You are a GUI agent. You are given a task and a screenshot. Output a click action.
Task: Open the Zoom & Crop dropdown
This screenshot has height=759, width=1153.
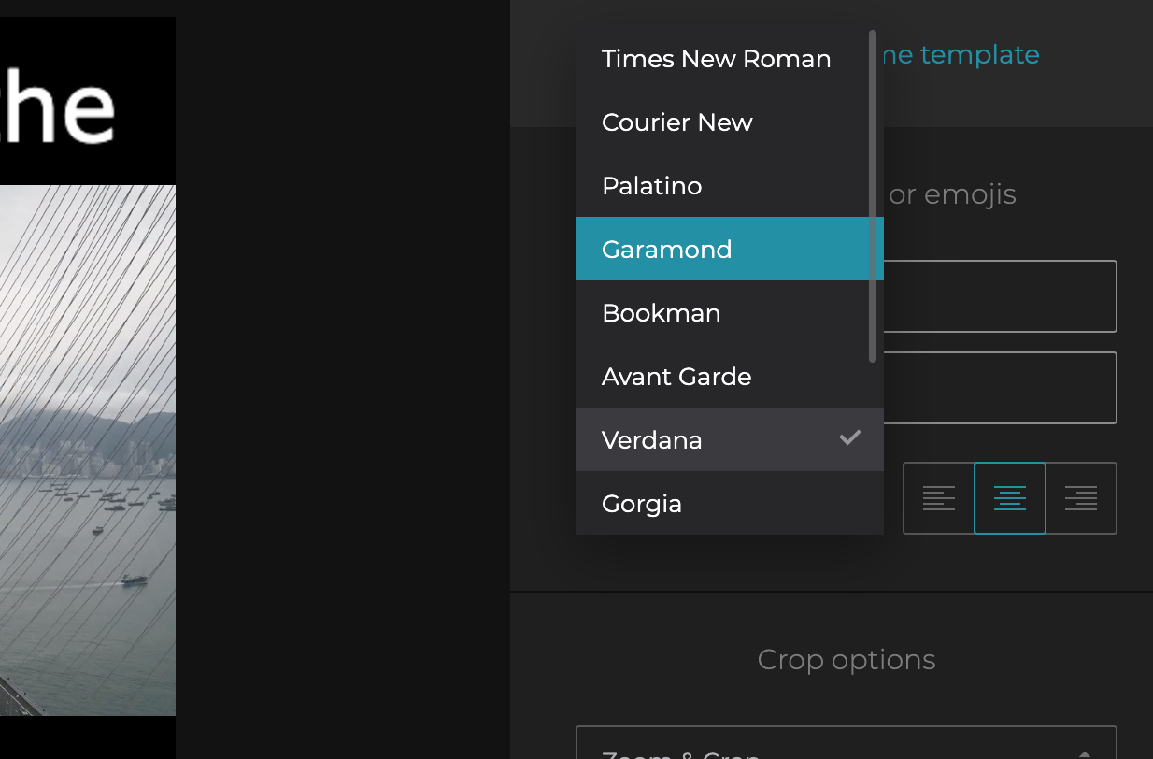[x=846, y=746]
